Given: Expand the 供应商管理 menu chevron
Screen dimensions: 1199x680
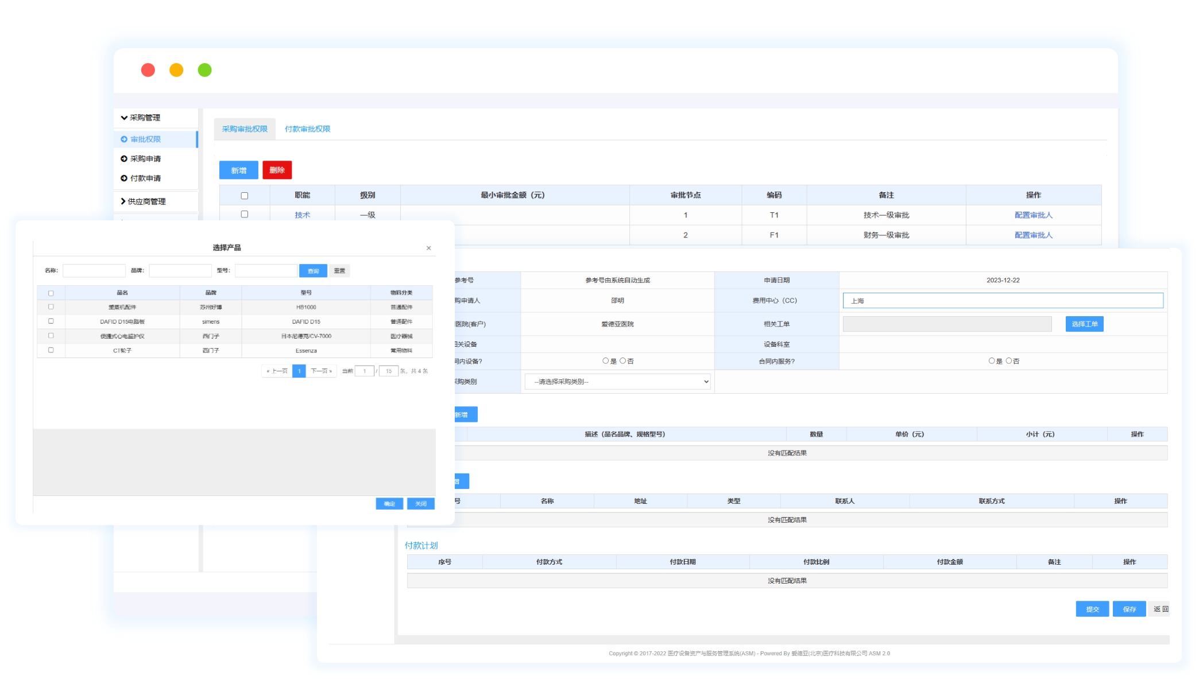Looking at the screenshot, I should [x=123, y=201].
